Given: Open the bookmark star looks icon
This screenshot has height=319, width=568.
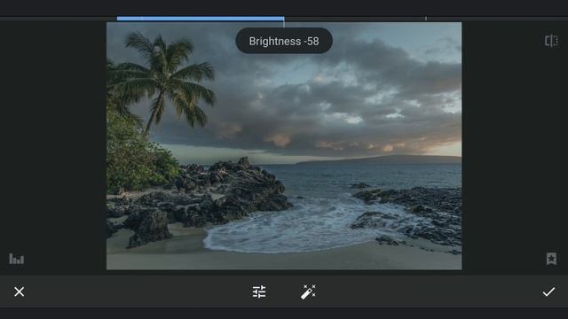Looking at the screenshot, I should point(551,259).
